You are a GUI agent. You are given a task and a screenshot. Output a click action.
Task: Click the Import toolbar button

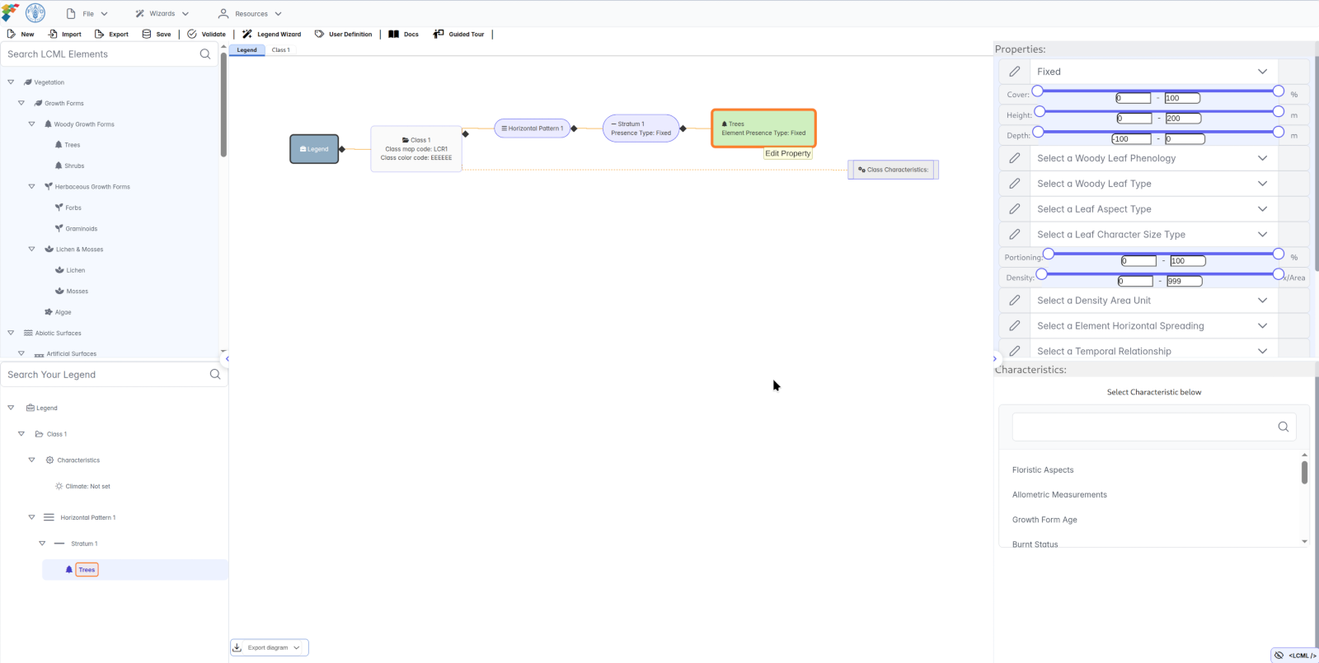(64, 34)
